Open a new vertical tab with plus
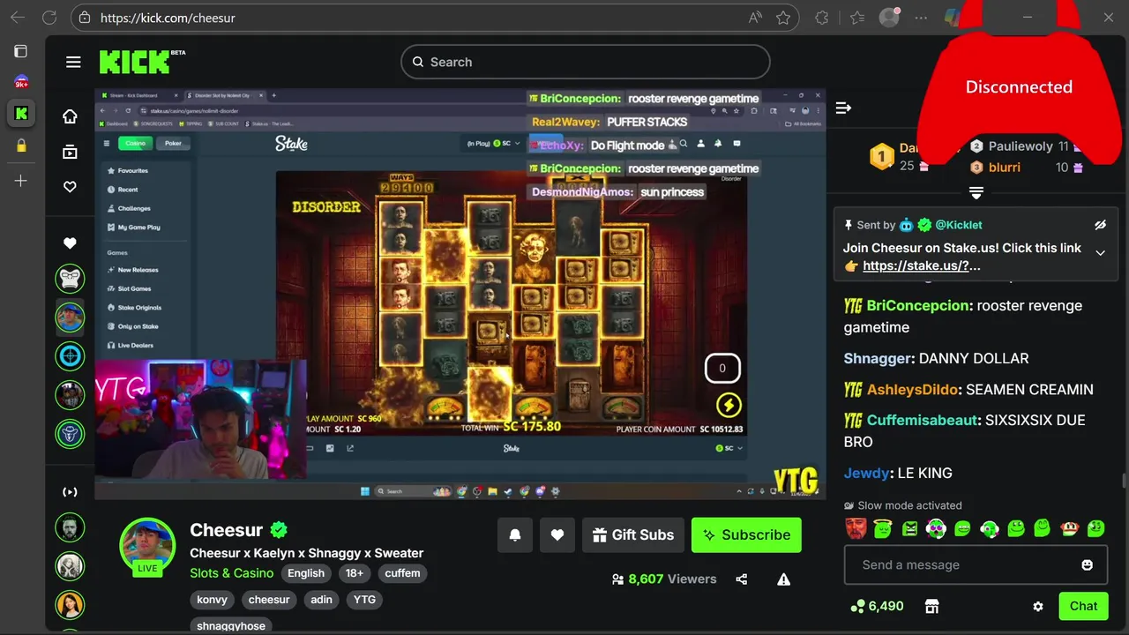Image resolution: width=1129 pixels, height=635 pixels. [x=21, y=181]
